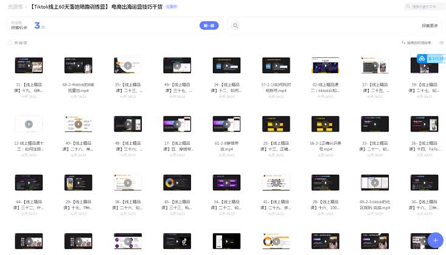
Task: Open thumbnail of 28-【线上精品课】十六
Action: pos(326,183)
